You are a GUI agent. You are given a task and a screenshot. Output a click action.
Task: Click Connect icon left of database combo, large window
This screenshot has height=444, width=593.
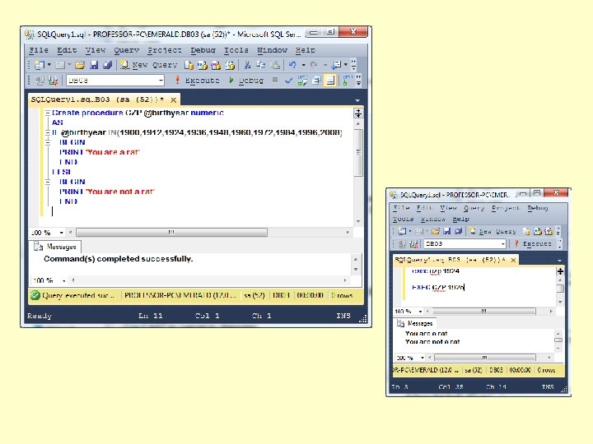tap(40, 80)
